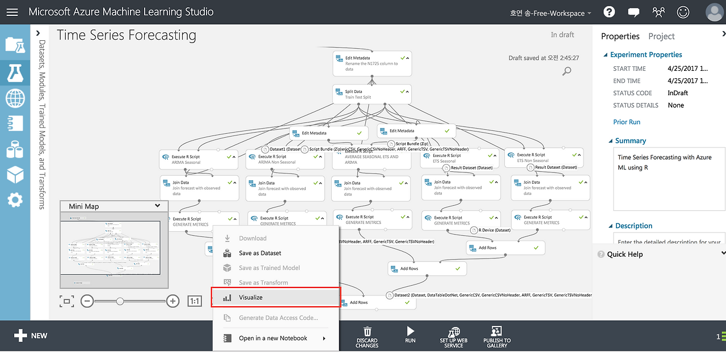Click the DISCARD CHANGES trash button
The image size is (726, 352).
click(367, 336)
